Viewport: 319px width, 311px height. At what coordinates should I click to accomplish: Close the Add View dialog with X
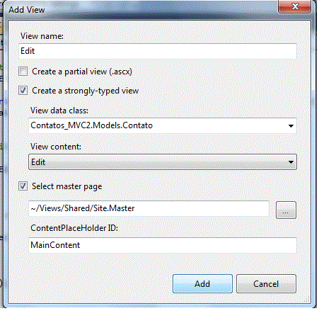pos(294,6)
